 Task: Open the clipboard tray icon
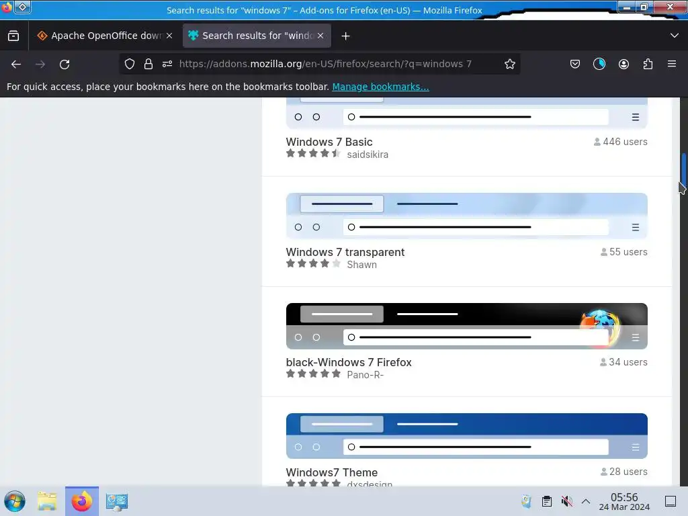click(547, 501)
